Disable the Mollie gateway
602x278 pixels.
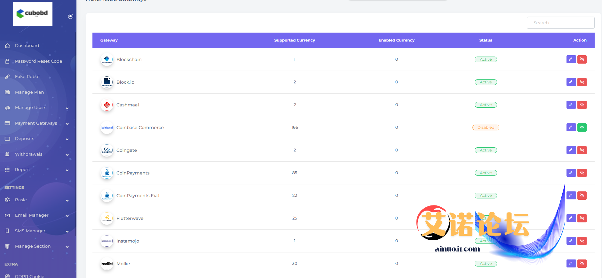(x=582, y=264)
